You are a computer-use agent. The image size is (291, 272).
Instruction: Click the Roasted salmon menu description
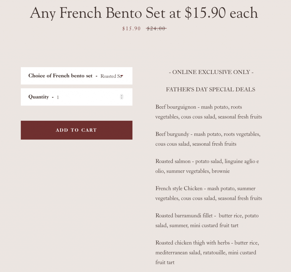point(207,166)
